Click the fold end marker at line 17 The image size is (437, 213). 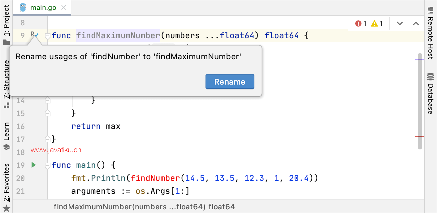pos(47,139)
